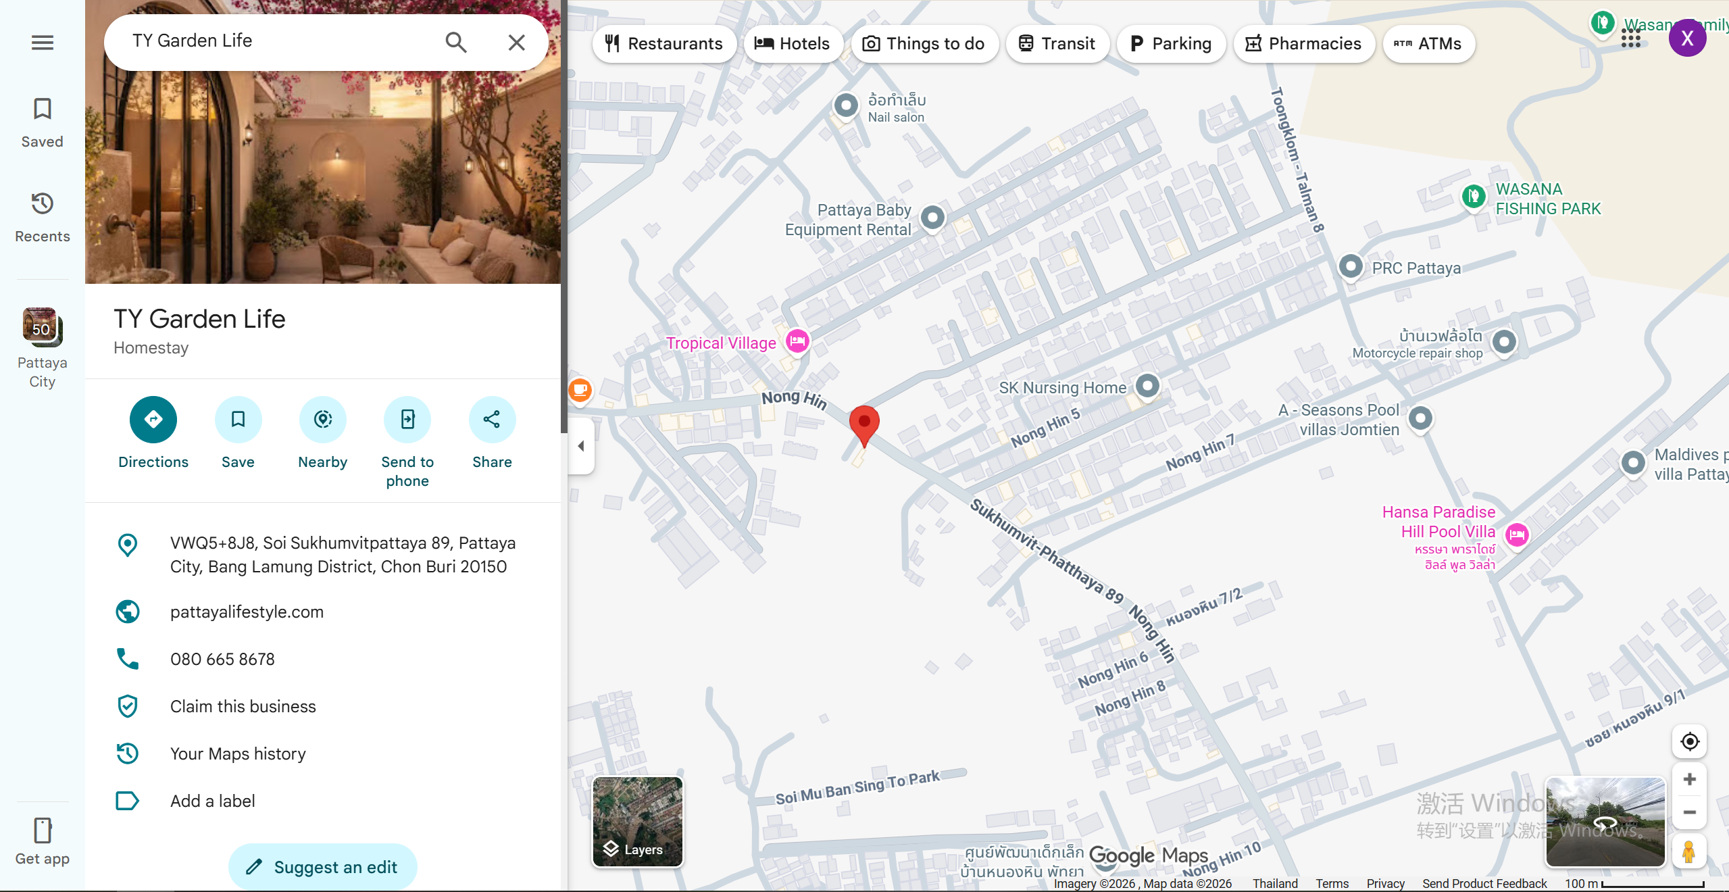Open the Layers satellite thumbnail
The image size is (1729, 892).
638,821
